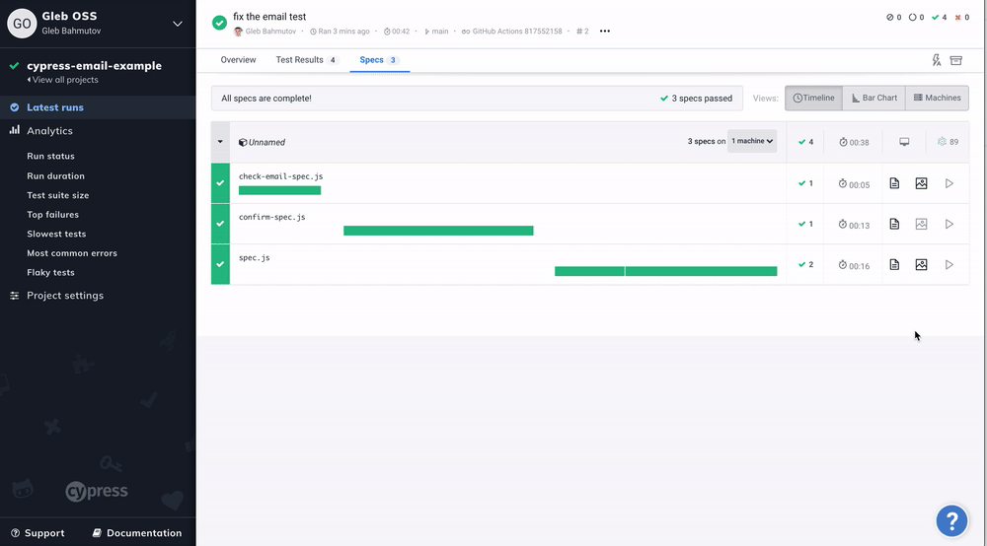Click the failed tests count icon at top
Viewport: 987px width, 546px height.
pyautogui.click(x=958, y=18)
